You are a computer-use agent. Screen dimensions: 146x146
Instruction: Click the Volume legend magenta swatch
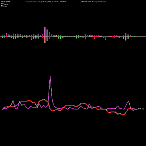2,4
